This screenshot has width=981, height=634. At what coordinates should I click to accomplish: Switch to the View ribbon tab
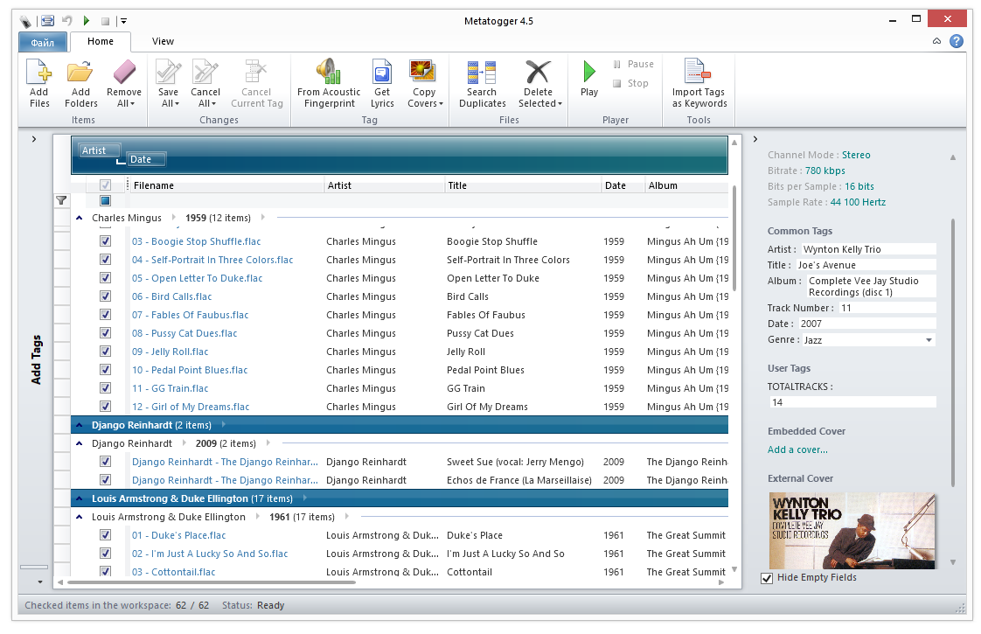163,41
